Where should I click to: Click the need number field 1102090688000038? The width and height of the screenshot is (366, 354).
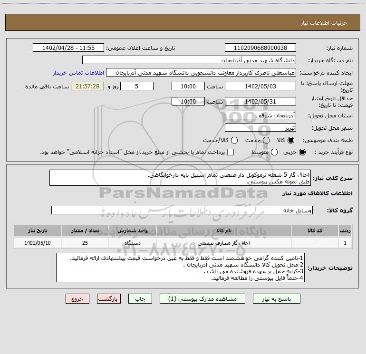260,48
